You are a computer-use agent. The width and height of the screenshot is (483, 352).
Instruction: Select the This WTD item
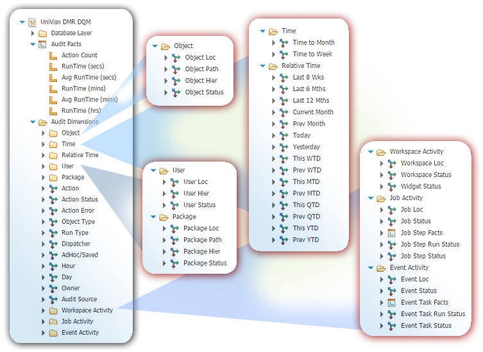(307, 158)
